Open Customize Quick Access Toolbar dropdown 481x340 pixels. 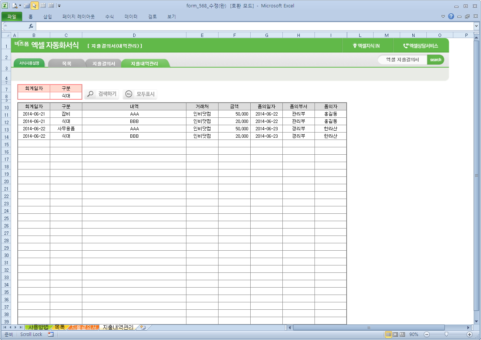click(x=59, y=6)
